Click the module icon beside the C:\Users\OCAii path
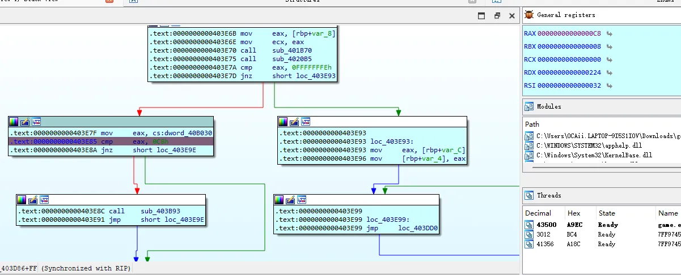 (530, 135)
